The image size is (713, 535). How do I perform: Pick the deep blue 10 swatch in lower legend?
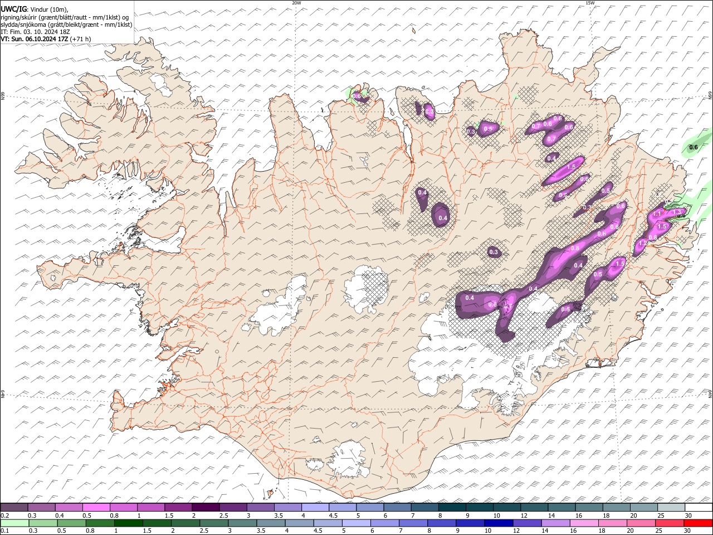pos(498,523)
